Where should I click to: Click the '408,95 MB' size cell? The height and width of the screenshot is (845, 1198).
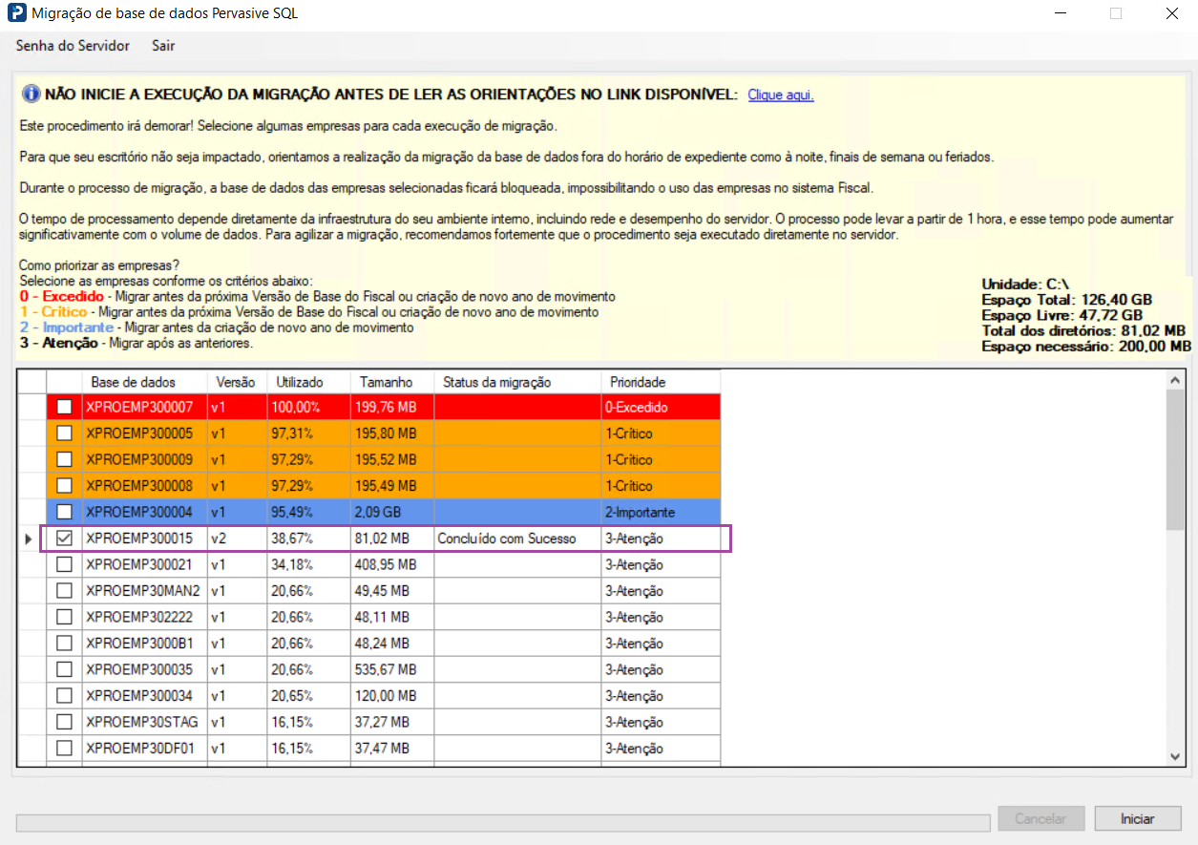click(391, 564)
